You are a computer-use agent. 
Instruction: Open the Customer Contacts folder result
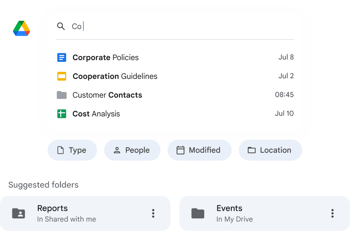tap(175, 95)
